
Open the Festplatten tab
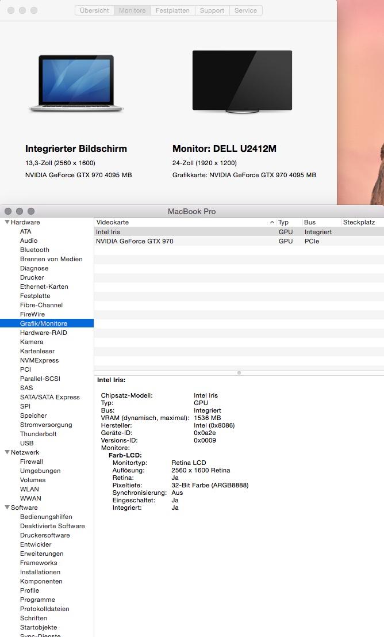coord(172,10)
